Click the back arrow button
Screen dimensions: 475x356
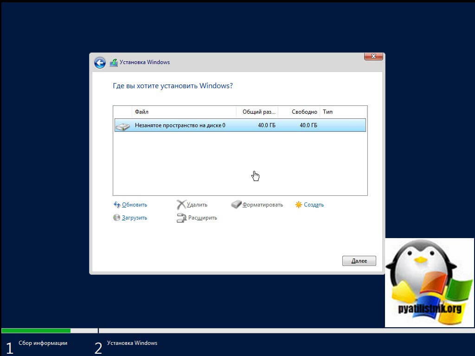(x=100, y=63)
